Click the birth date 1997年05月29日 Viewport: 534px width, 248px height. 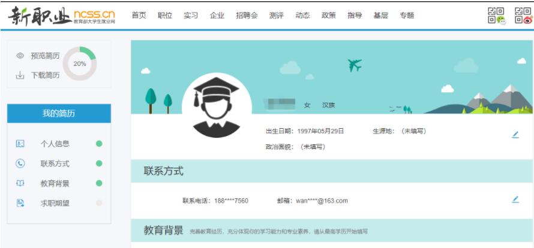(320, 131)
